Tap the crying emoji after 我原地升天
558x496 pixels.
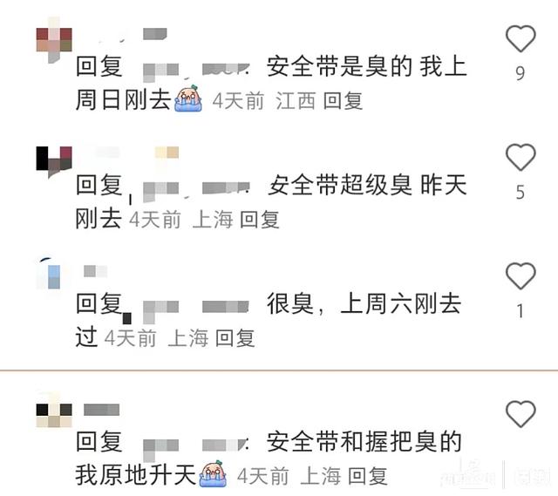click(x=213, y=473)
